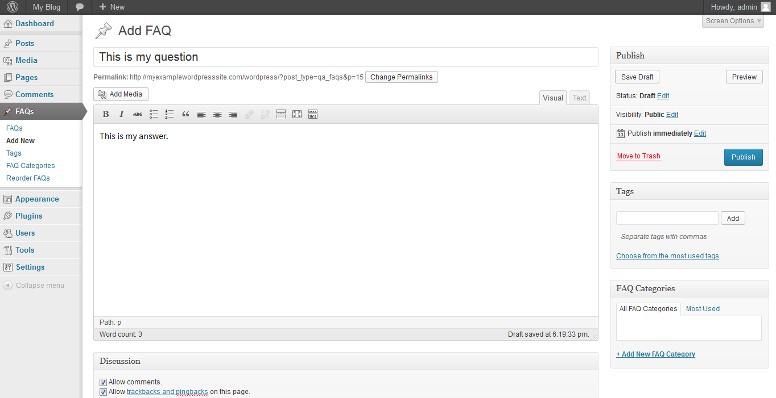The height and width of the screenshot is (398, 776).
Task: Align text right
Action: coord(233,114)
